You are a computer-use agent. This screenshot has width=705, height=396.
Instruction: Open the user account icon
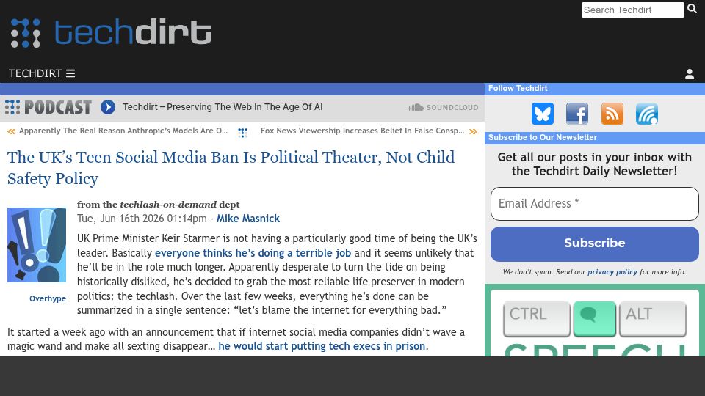tap(690, 74)
